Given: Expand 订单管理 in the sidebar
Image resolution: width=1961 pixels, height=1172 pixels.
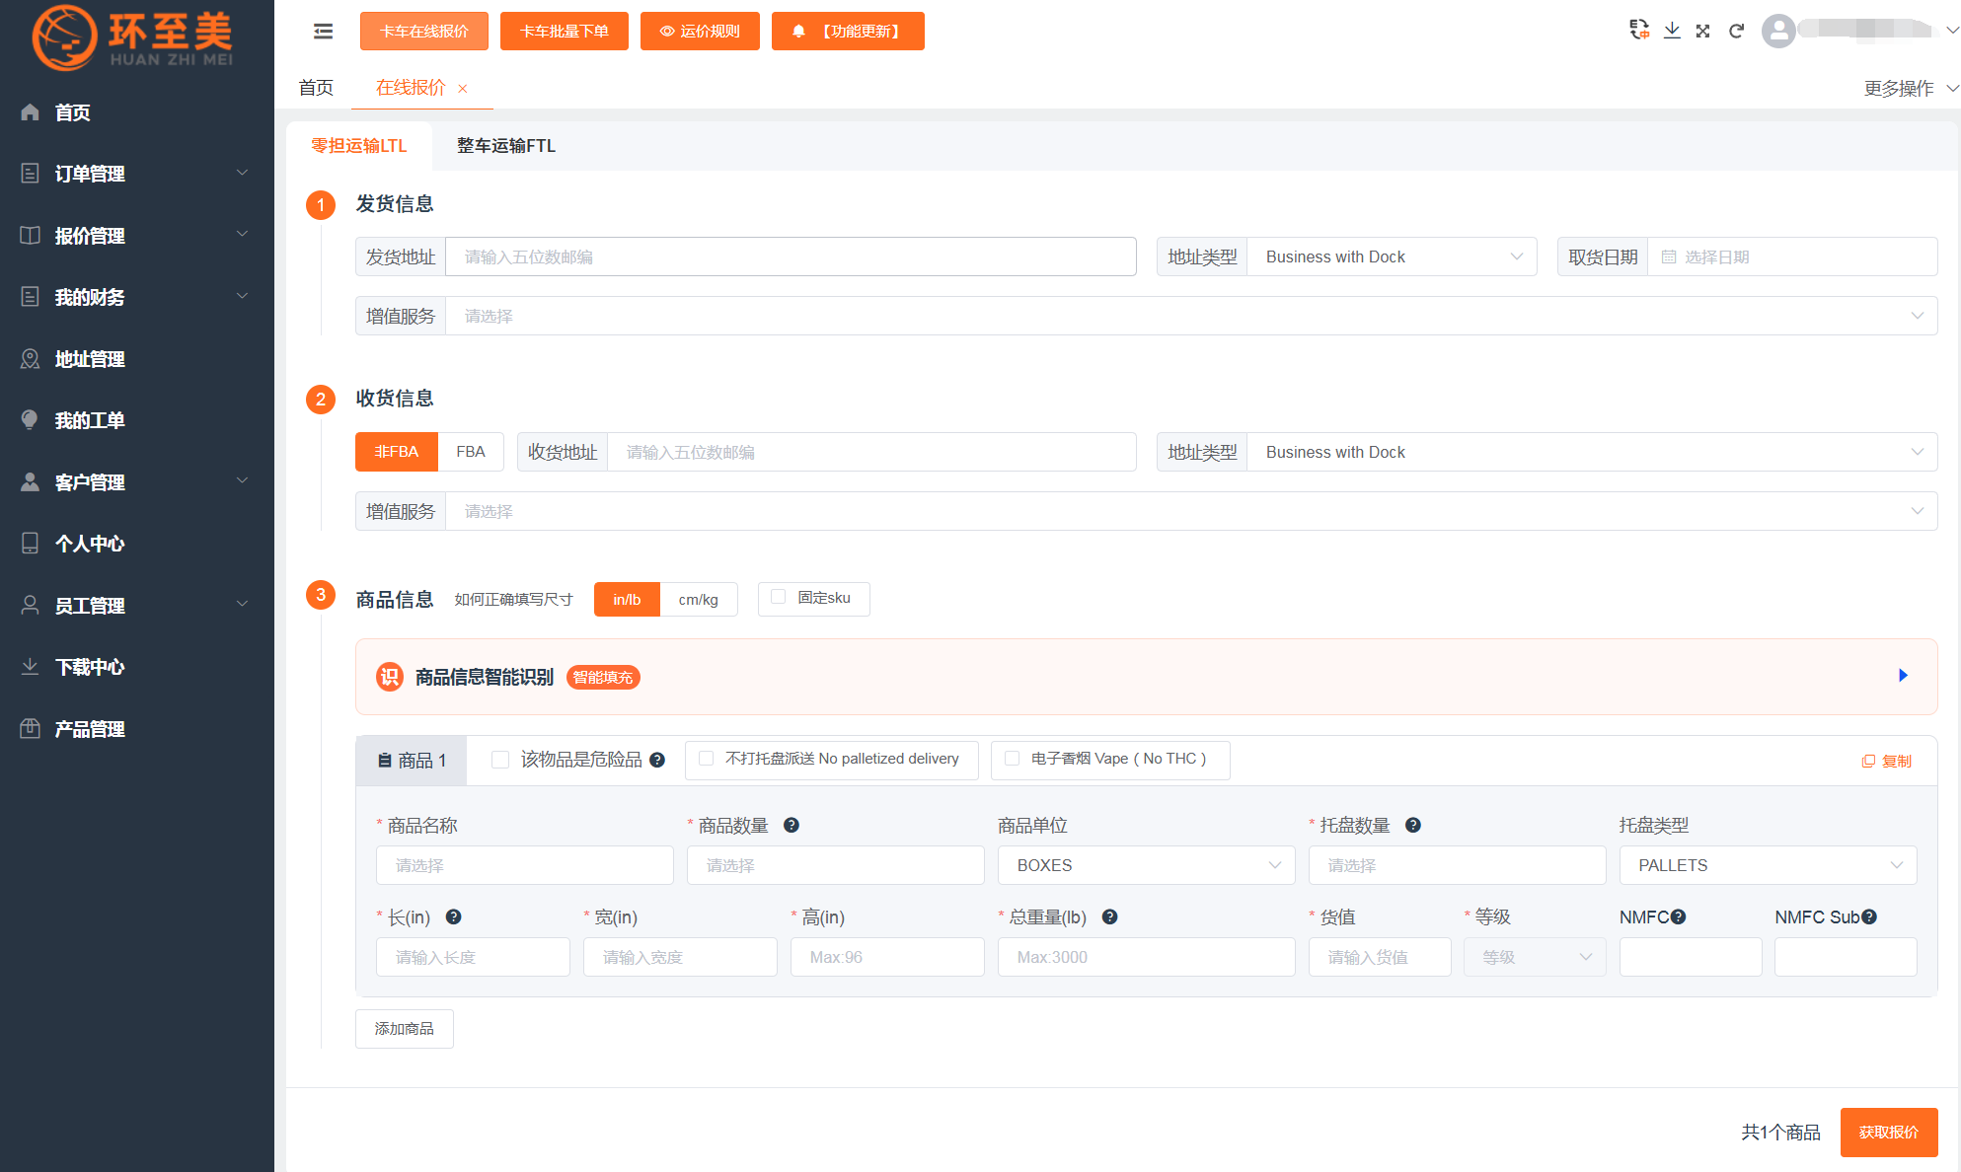Looking at the screenshot, I should click(x=136, y=174).
